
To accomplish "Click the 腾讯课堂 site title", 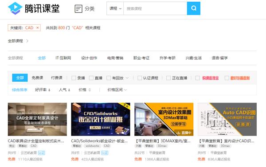I will pyautogui.click(x=42, y=8).
